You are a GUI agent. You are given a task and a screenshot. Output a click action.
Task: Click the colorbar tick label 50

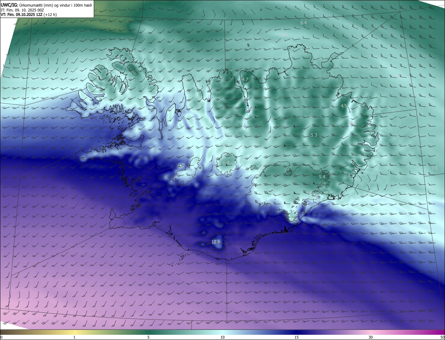tap(442, 337)
